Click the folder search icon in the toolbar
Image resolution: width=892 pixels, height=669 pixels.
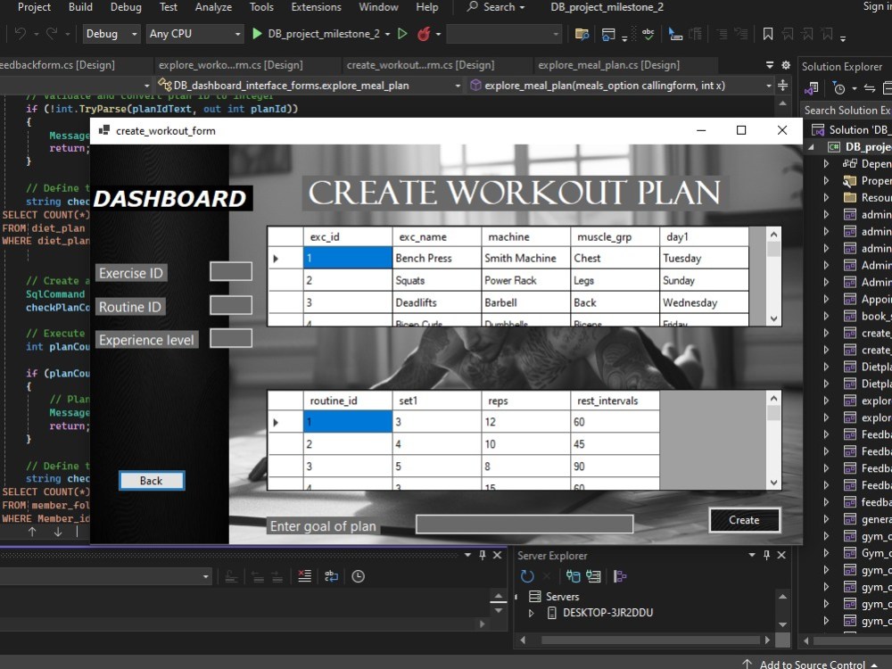click(x=582, y=34)
